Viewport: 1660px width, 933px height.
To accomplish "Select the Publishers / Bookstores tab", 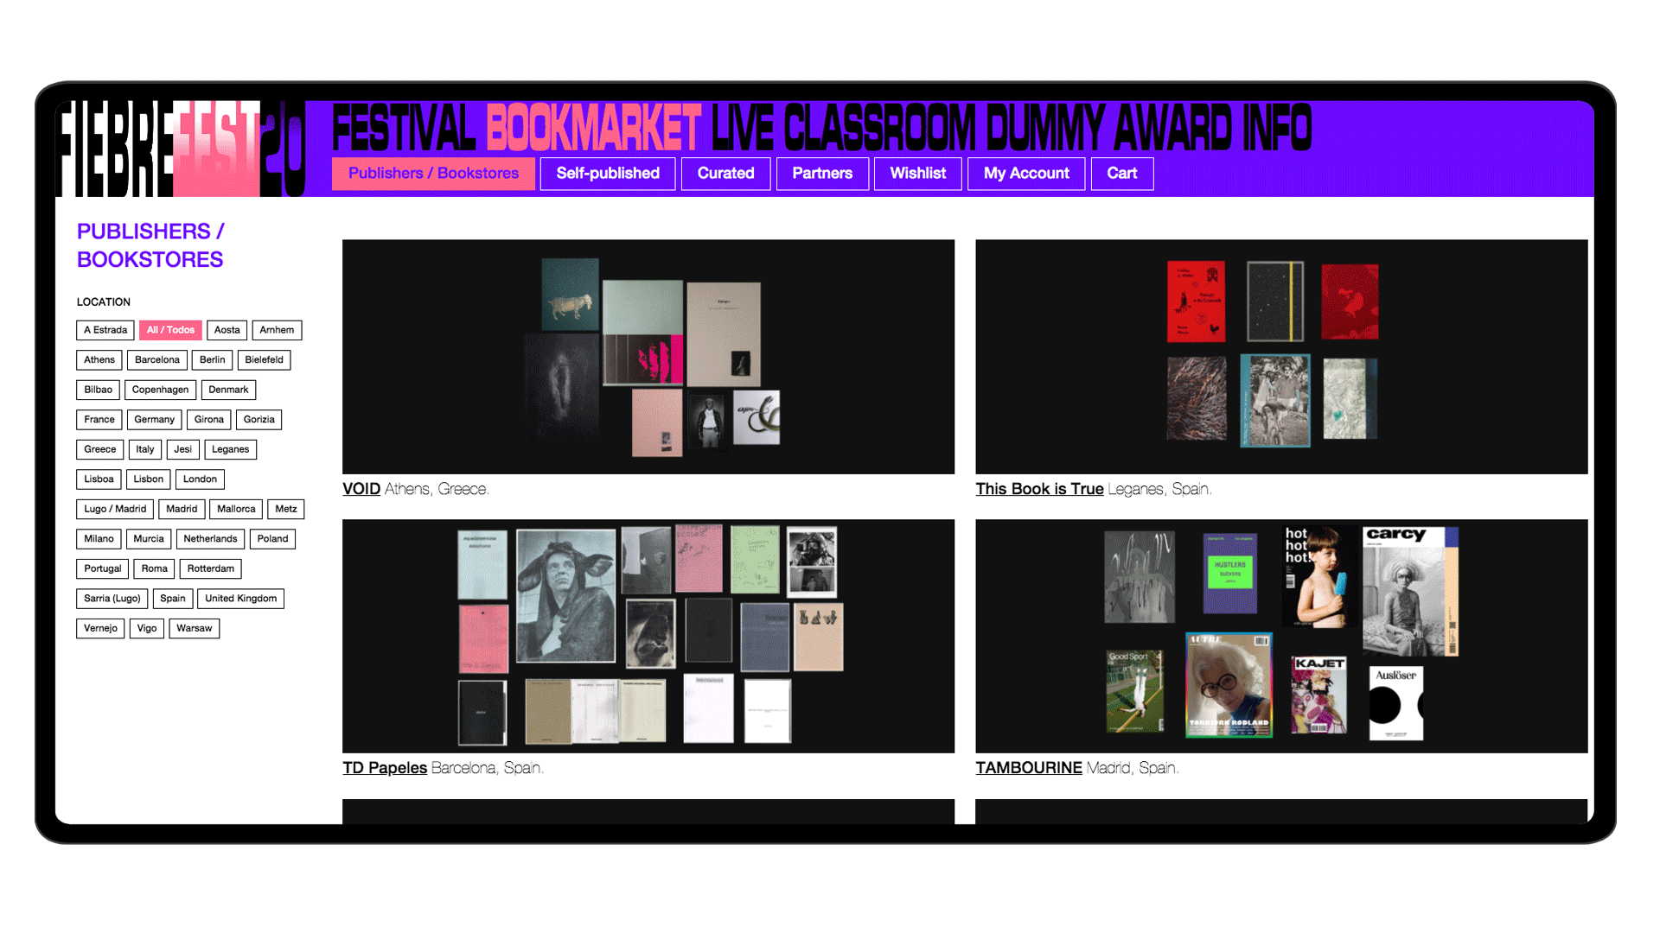I will [433, 174].
